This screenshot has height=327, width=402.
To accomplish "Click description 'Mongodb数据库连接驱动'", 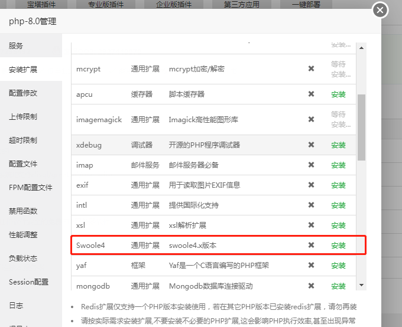I will coord(210,286).
